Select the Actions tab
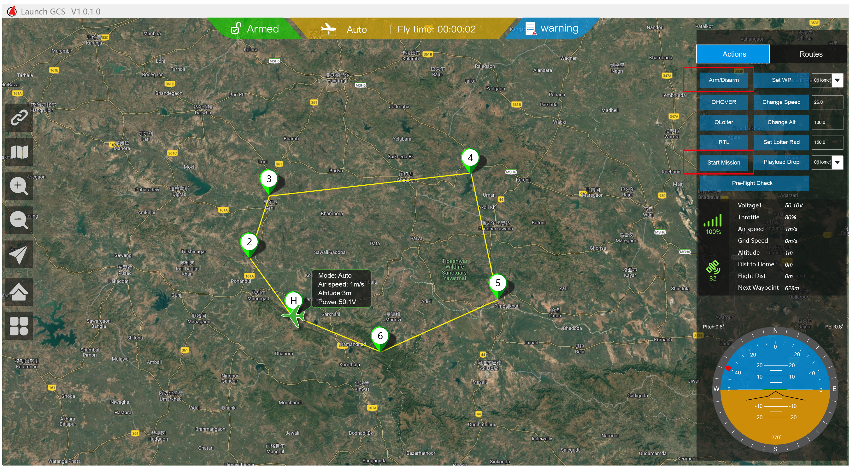 (733, 54)
